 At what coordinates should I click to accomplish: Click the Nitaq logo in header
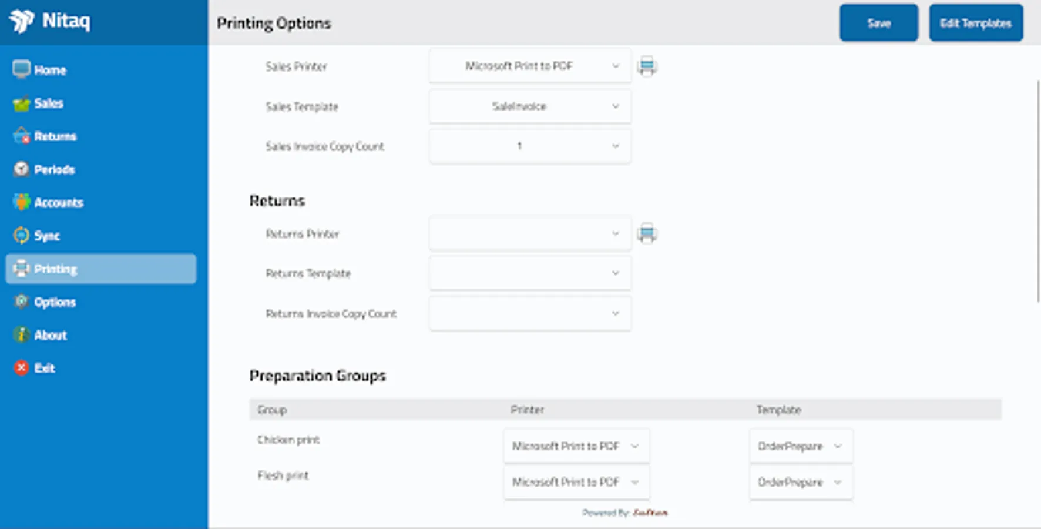click(x=23, y=21)
